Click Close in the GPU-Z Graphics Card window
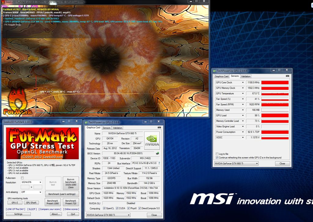Viewport: 313px width, 222px height. [x=154, y=215]
